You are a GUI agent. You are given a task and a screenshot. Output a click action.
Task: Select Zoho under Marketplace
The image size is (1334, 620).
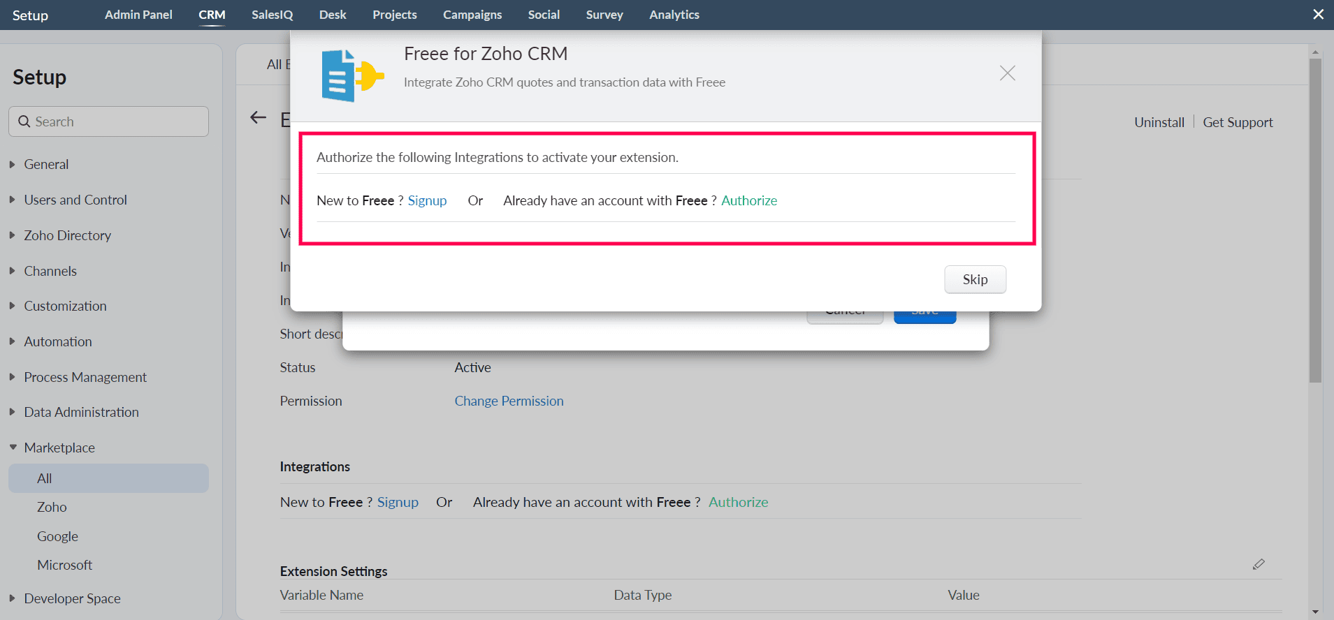[x=52, y=507]
